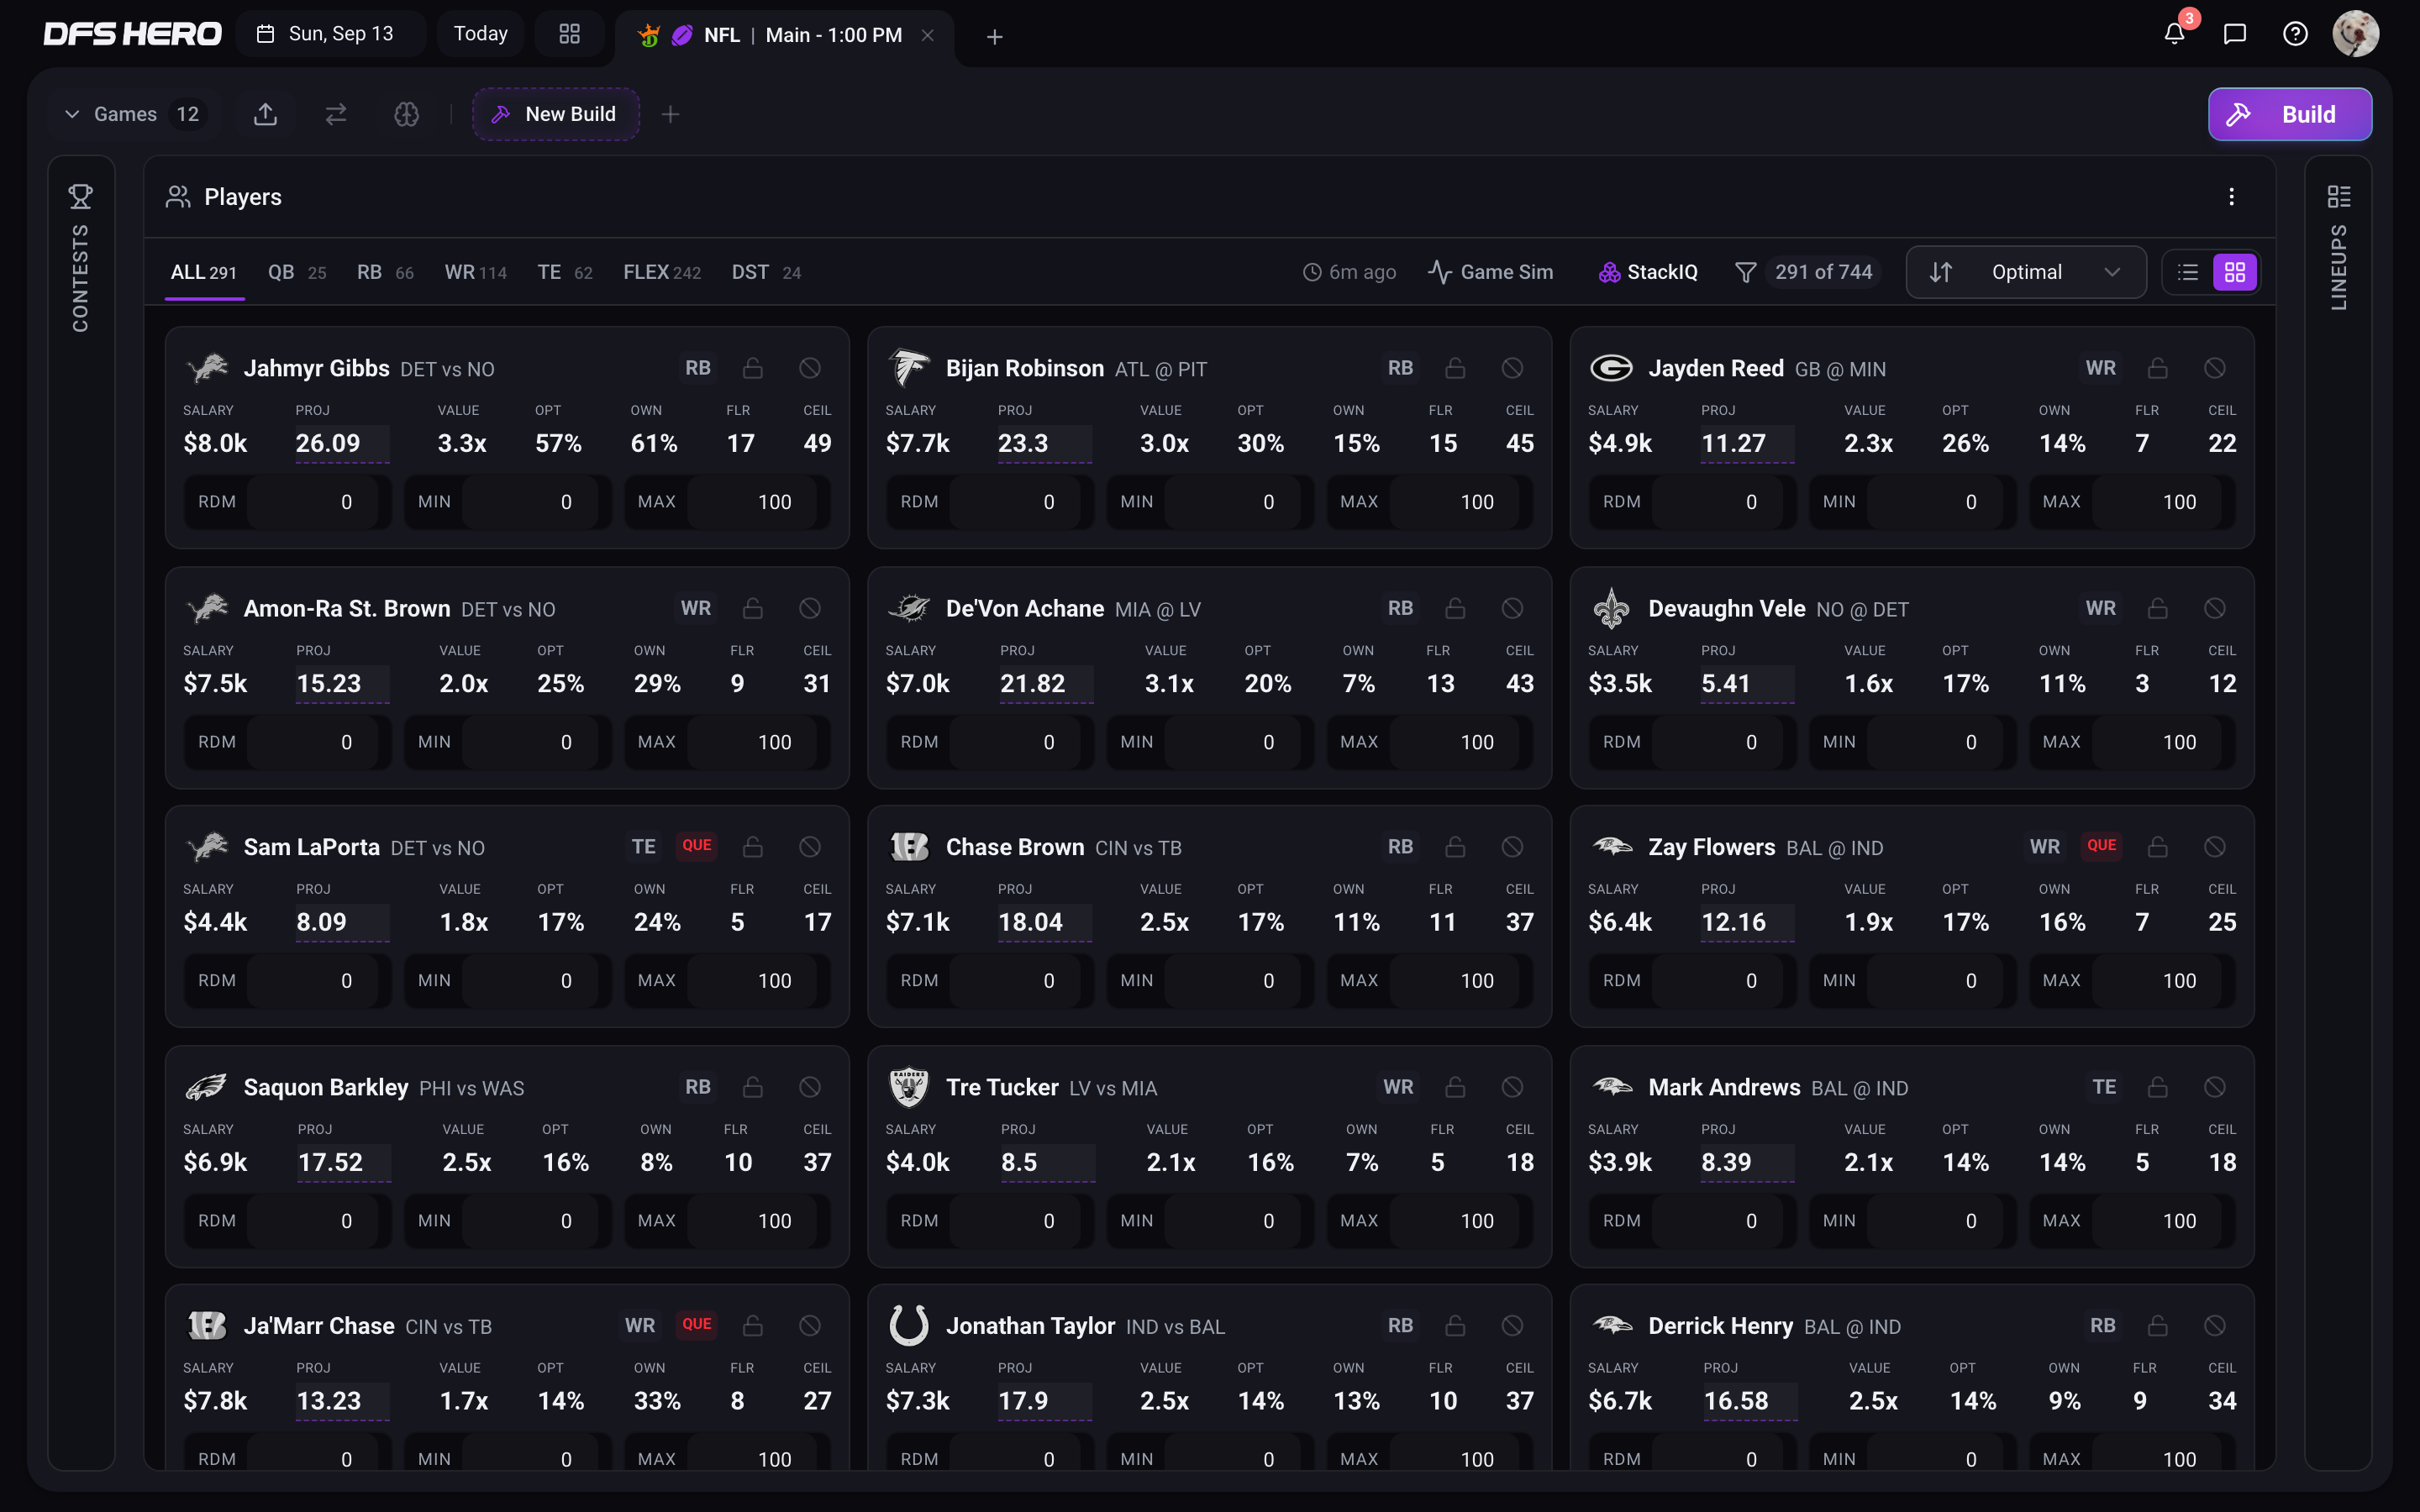
Task: Open the Game Sim tool
Action: (1490, 272)
